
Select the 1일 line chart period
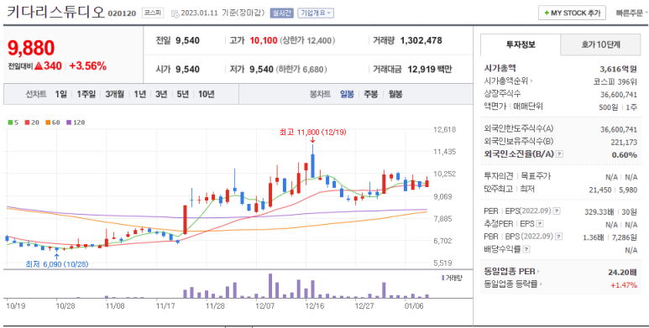(x=60, y=94)
